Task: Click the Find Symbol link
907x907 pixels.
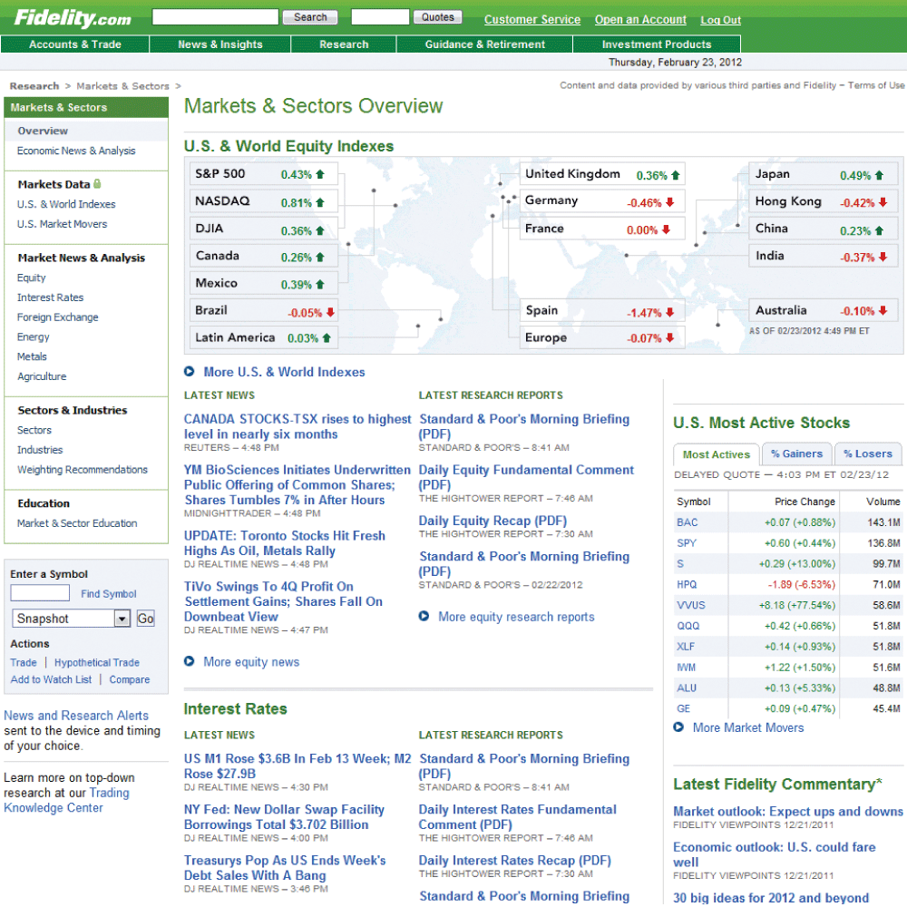Action: 109,593
